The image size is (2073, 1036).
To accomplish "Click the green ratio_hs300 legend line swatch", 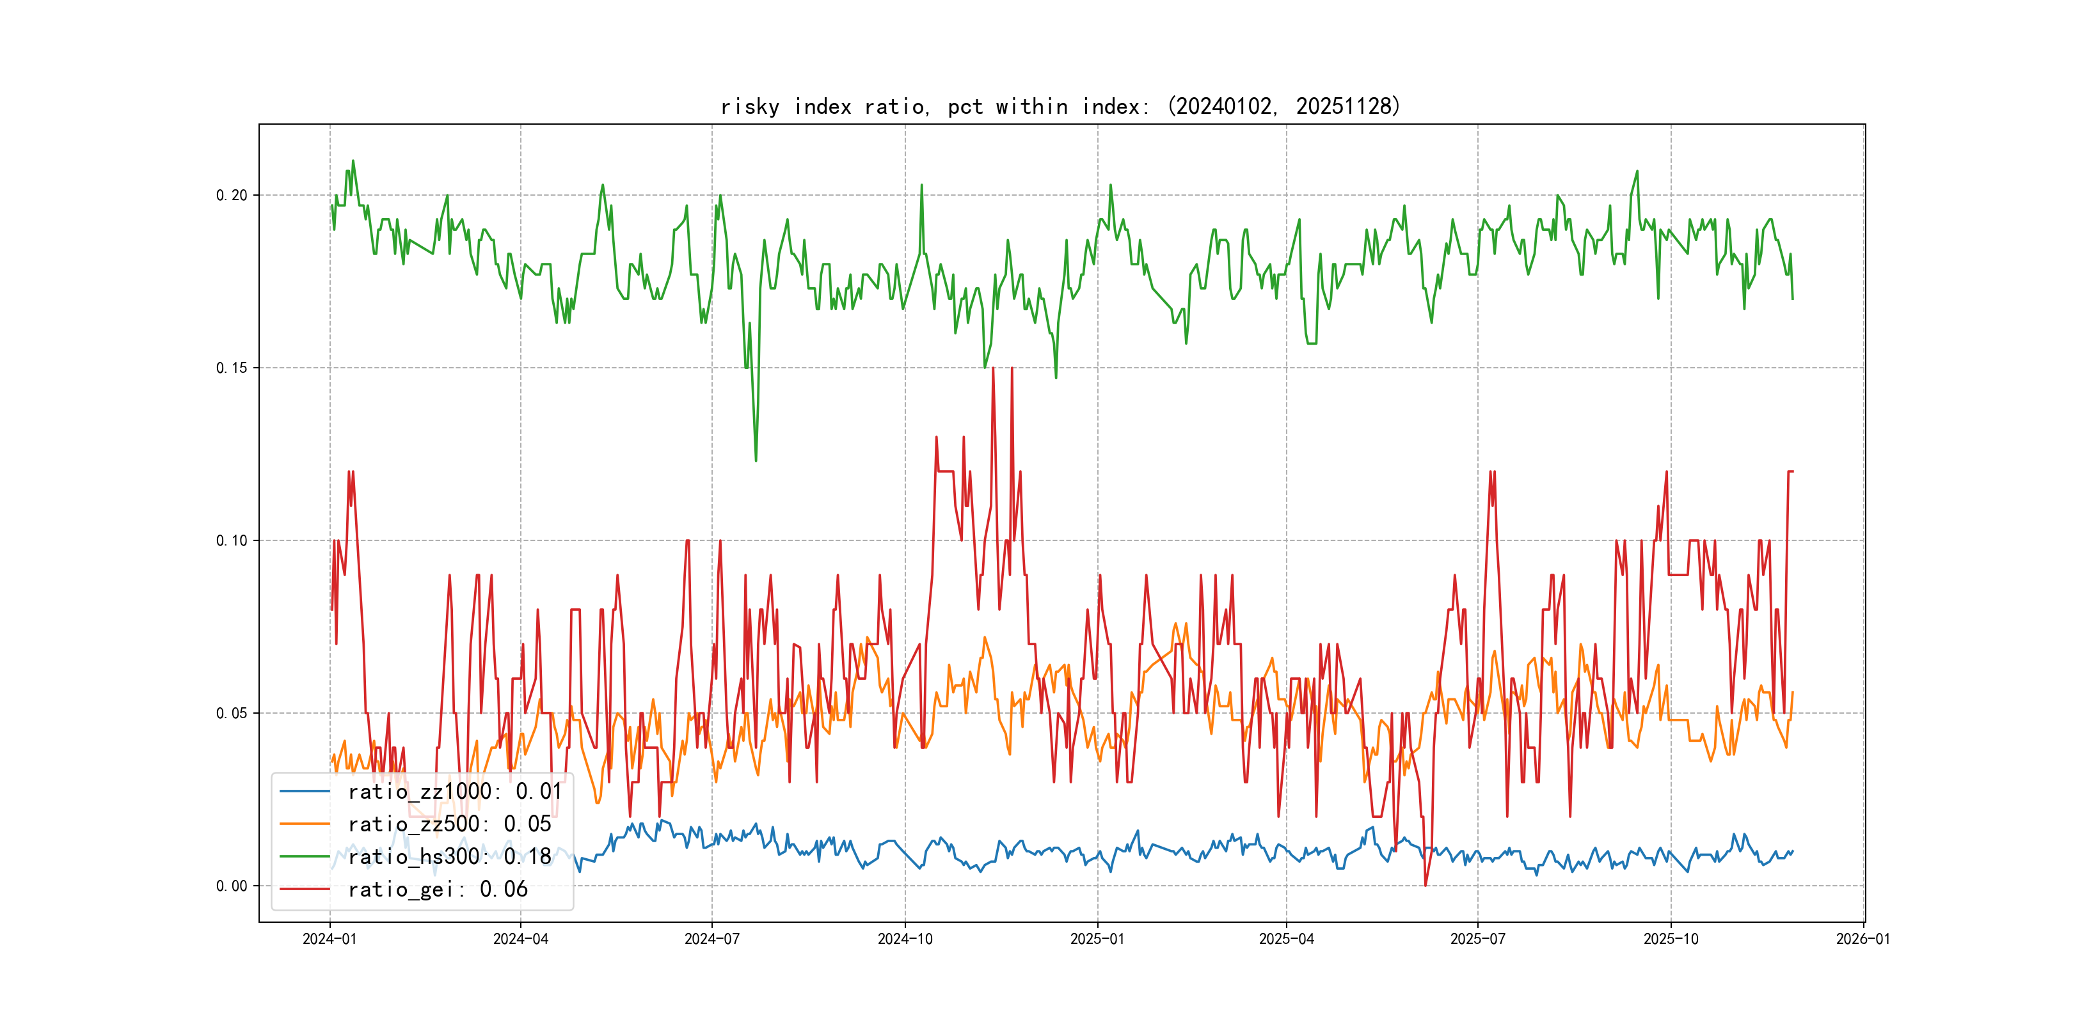I will [304, 857].
